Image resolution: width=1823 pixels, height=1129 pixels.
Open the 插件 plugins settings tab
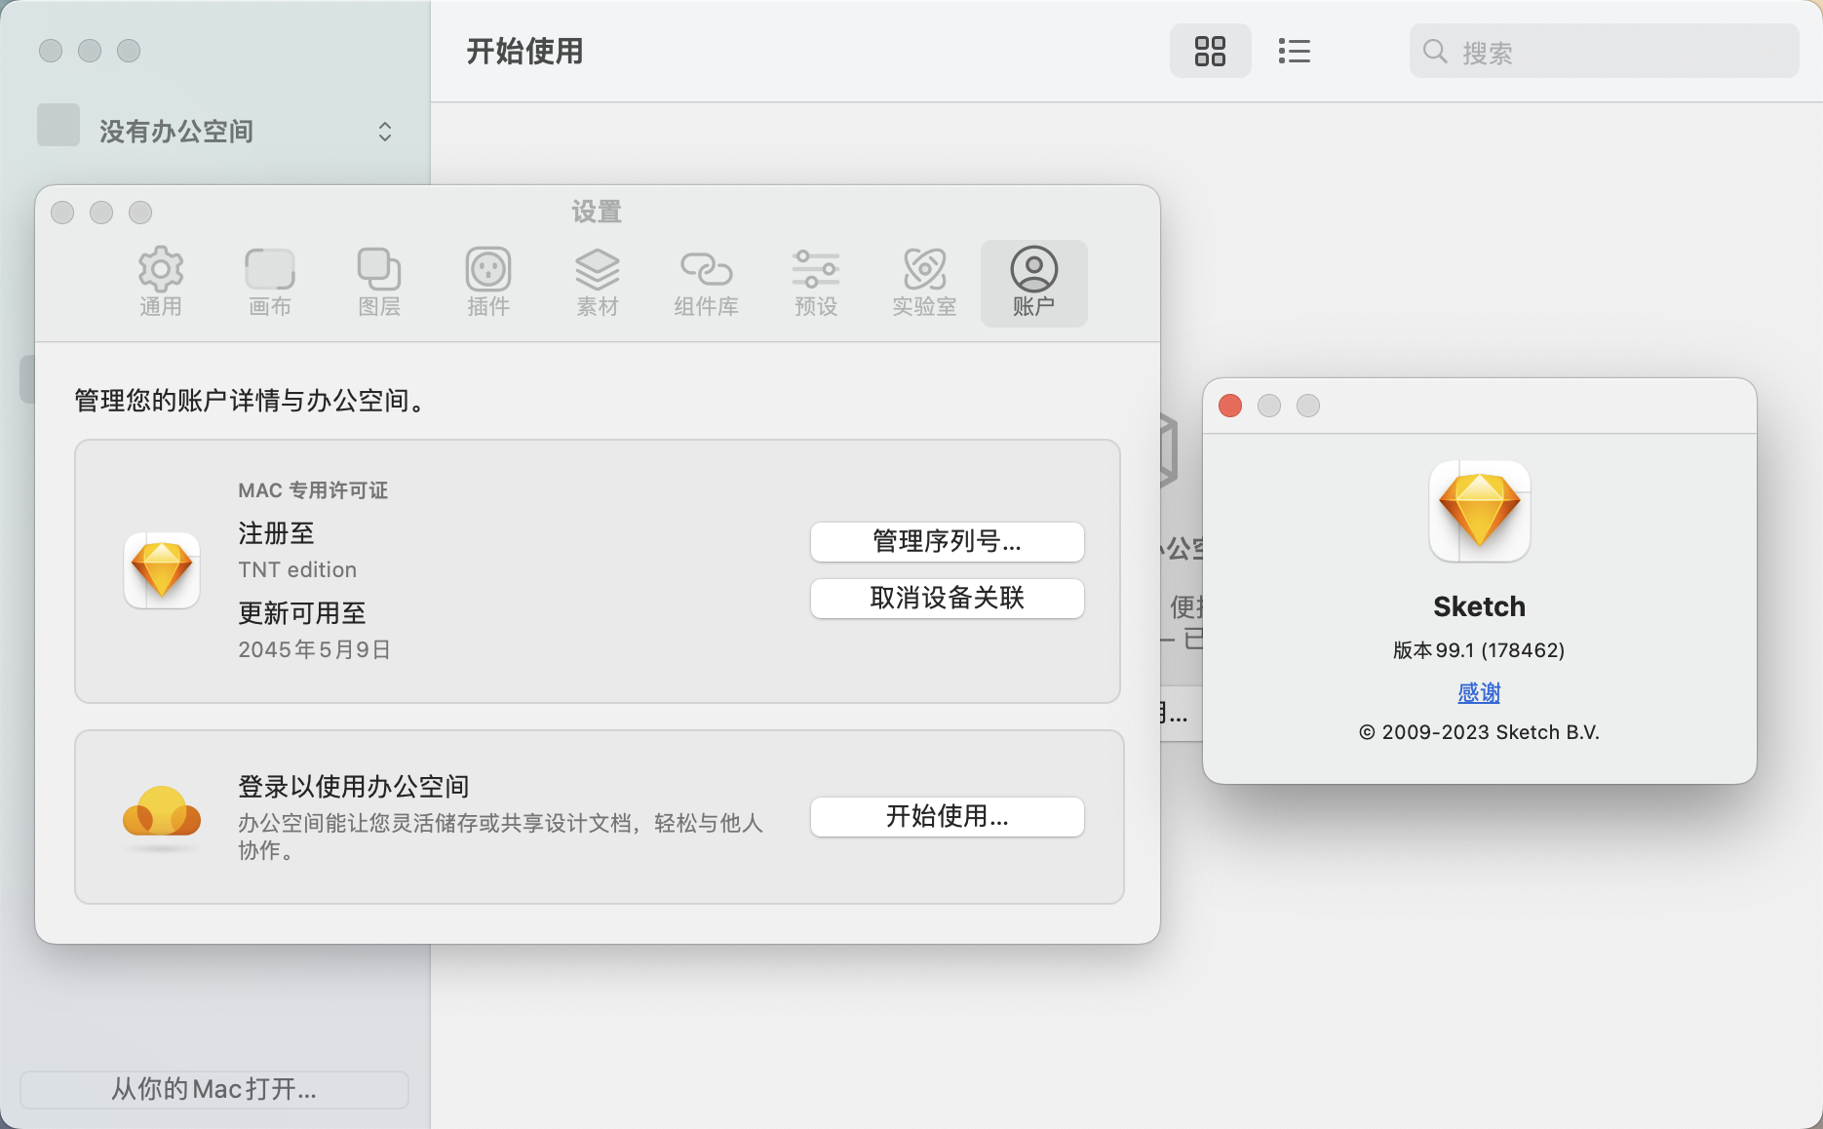click(488, 283)
